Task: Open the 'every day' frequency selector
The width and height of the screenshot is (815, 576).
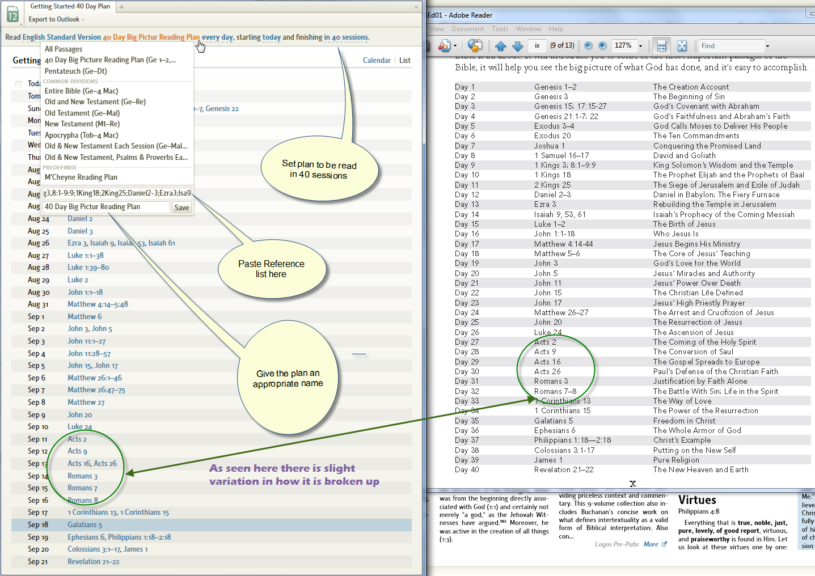Action: [x=218, y=37]
